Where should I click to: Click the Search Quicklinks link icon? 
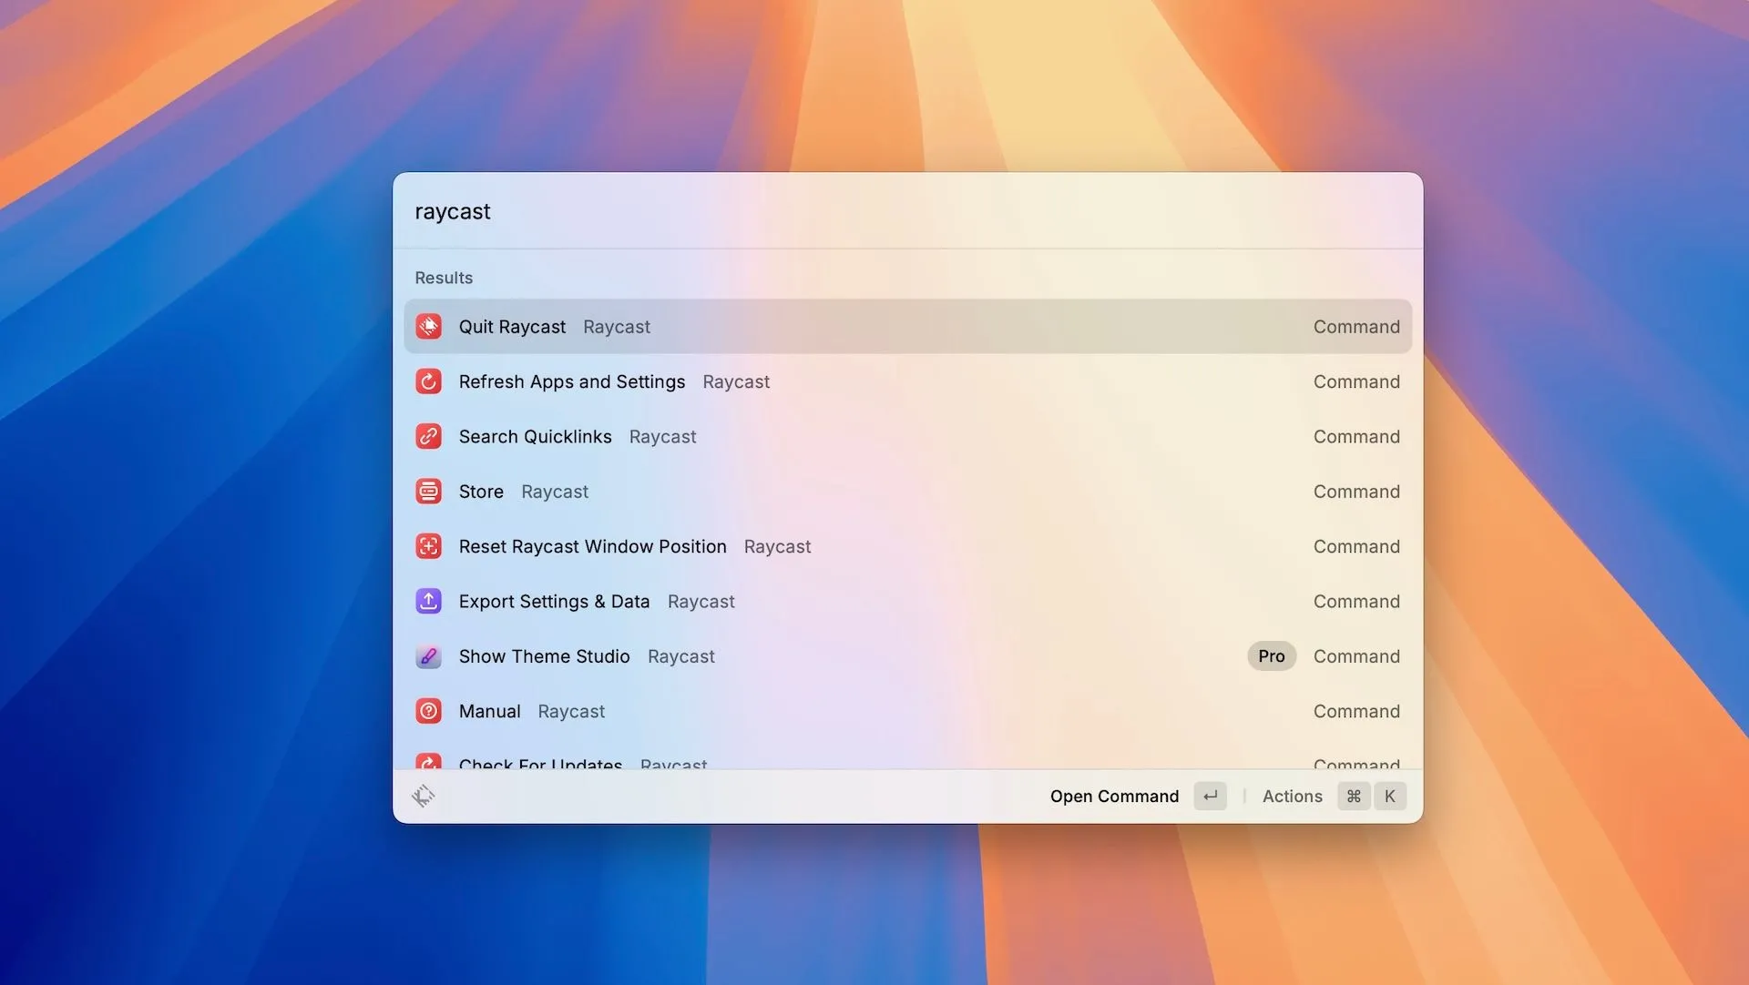(428, 436)
